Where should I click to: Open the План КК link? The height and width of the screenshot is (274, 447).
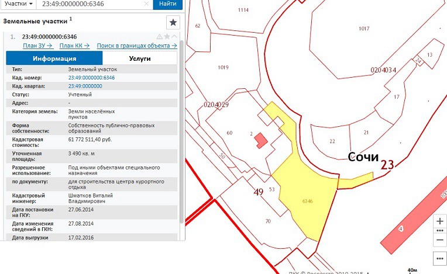(74, 46)
